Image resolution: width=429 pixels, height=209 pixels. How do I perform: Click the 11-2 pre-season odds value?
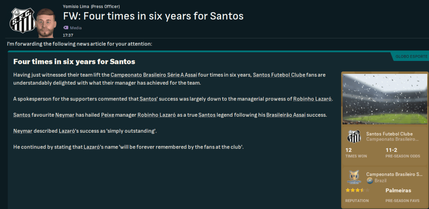392,149
